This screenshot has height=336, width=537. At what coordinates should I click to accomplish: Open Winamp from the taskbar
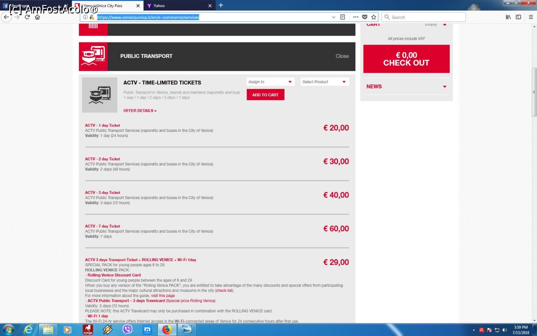point(107,330)
